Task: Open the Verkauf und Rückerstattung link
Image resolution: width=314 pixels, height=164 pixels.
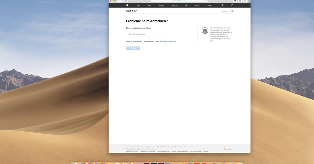Action: click(180, 151)
